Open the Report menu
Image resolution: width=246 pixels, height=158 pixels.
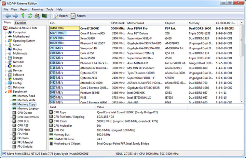point(24,10)
